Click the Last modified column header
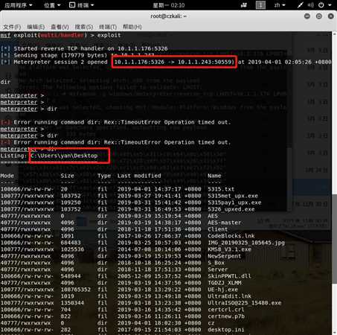 (x=139, y=176)
